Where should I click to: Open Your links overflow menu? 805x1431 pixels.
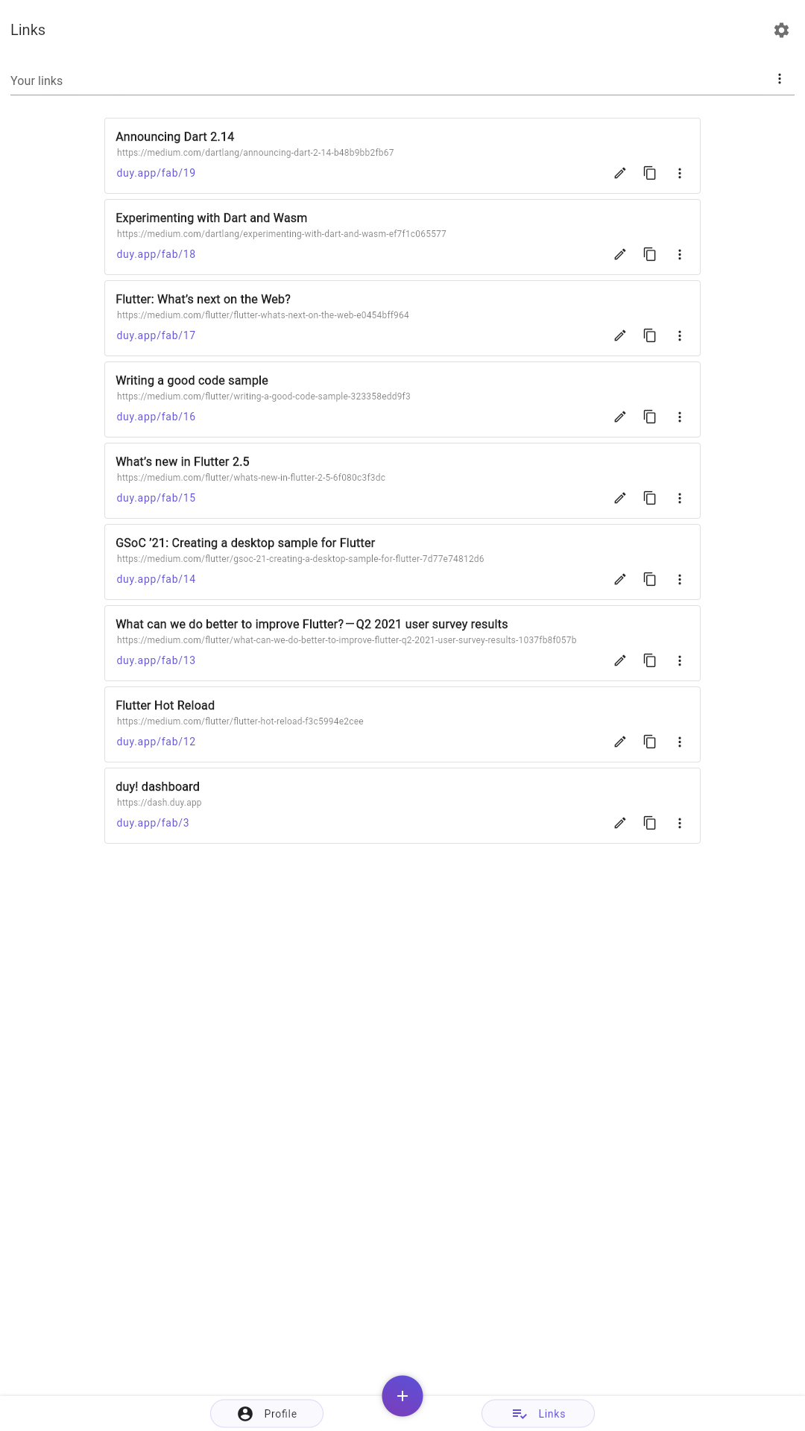pos(780,79)
